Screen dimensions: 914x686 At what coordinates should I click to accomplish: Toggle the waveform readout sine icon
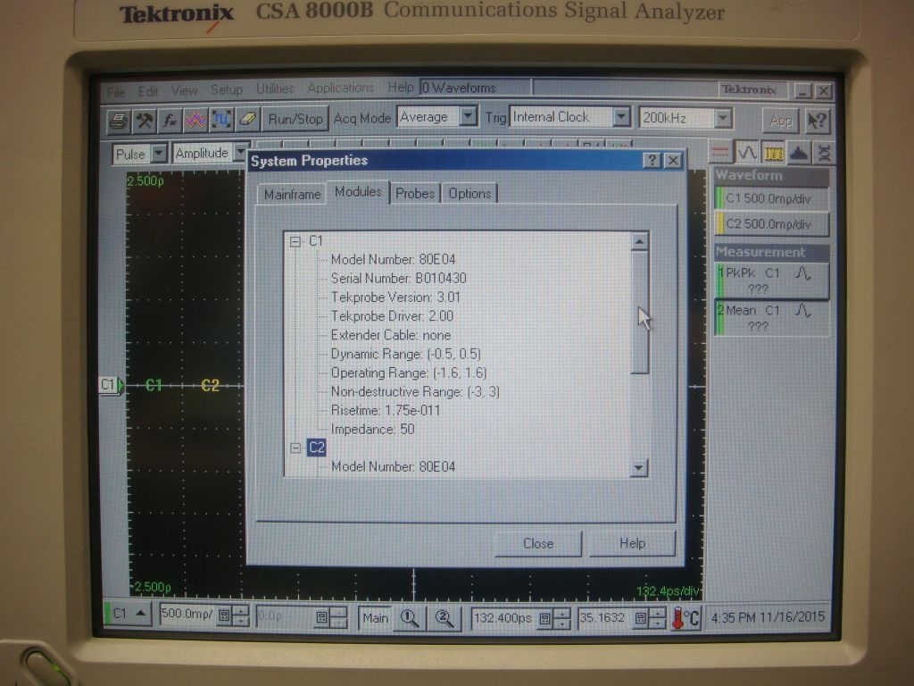(x=747, y=154)
